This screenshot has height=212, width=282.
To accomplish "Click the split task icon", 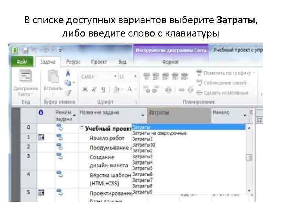I will 168,90.
